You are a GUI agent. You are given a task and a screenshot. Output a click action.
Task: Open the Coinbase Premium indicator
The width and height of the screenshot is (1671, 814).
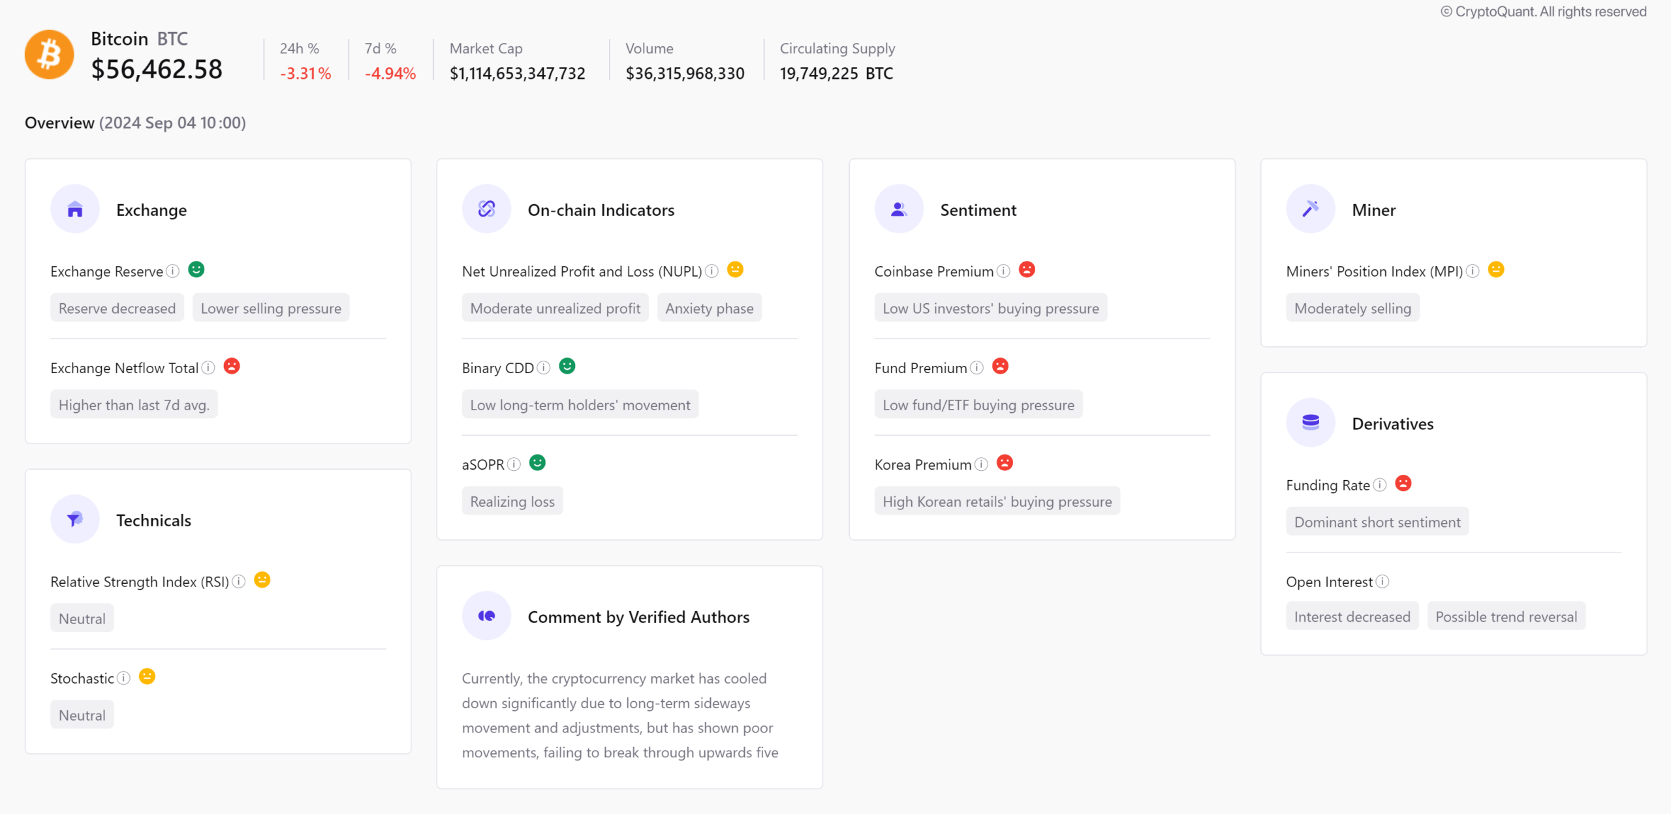pyautogui.click(x=933, y=271)
